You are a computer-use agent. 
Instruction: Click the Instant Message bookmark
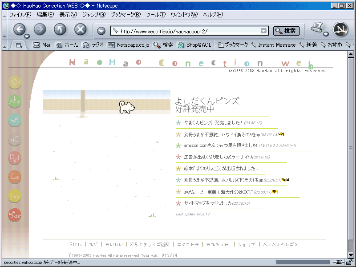[274, 45]
